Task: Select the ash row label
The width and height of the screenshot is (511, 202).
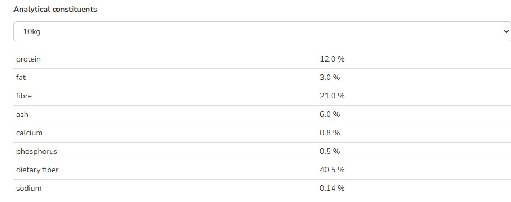Action: tap(22, 115)
